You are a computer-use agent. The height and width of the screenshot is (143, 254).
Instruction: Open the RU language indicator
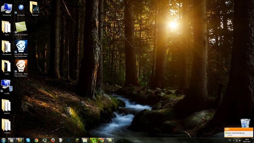tap(230, 140)
